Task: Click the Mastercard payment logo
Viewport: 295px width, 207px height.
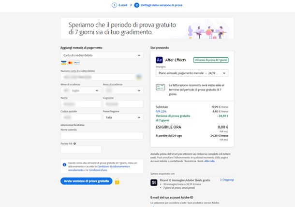Action: click(x=70, y=63)
